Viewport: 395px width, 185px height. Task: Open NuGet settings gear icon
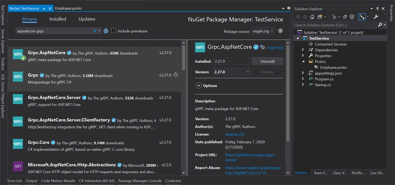(280, 31)
